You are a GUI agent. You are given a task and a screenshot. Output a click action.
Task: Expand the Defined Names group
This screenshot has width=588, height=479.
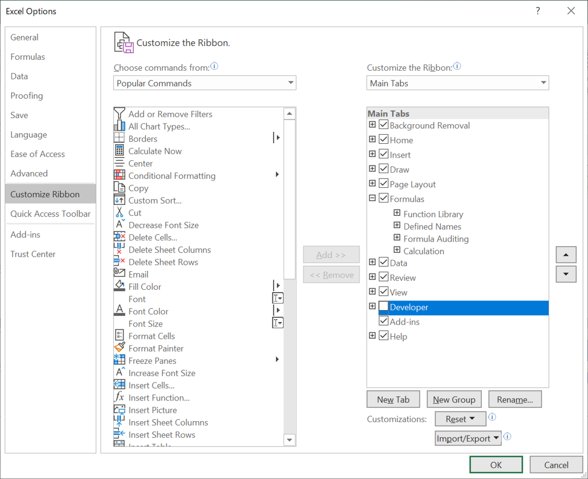click(x=397, y=226)
